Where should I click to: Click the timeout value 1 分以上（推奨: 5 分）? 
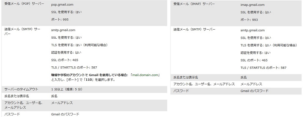pos(66,89)
